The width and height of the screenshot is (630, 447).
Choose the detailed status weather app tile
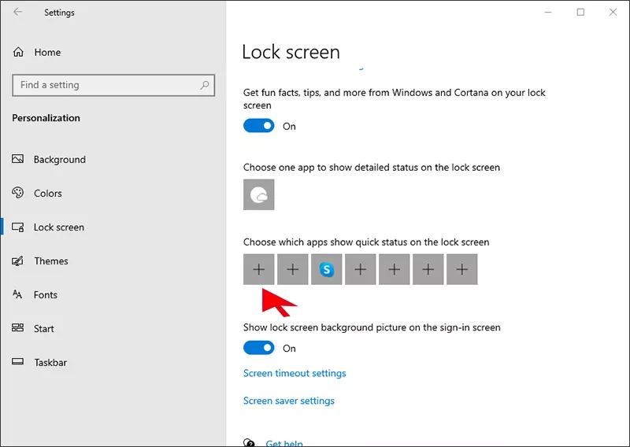pyautogui.click(x=259, y=194)
